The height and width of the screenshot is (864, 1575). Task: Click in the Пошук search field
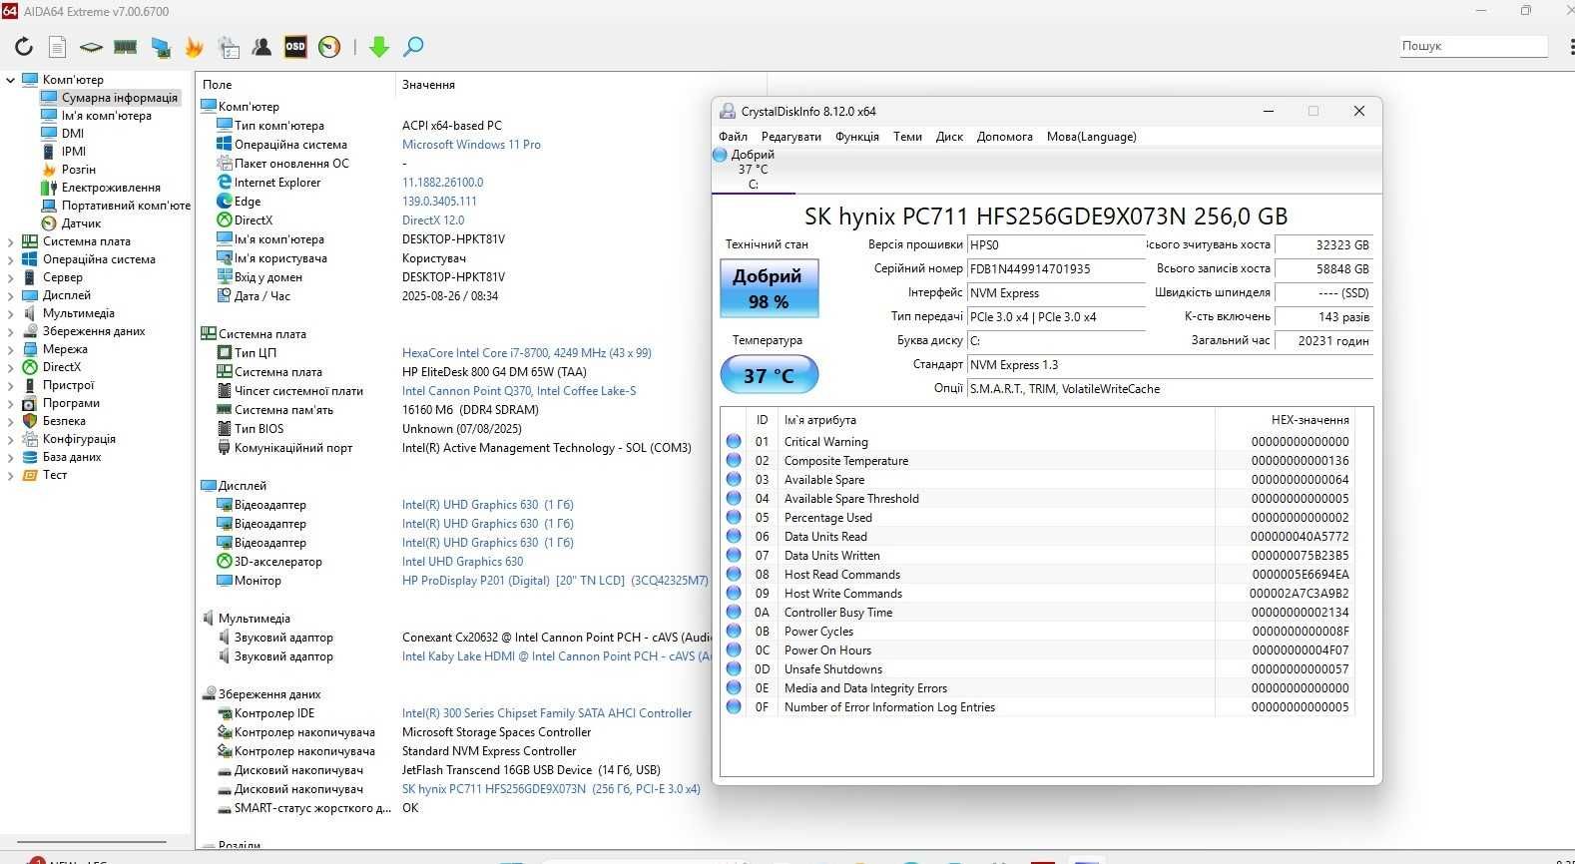click(x=1472, y=46)
